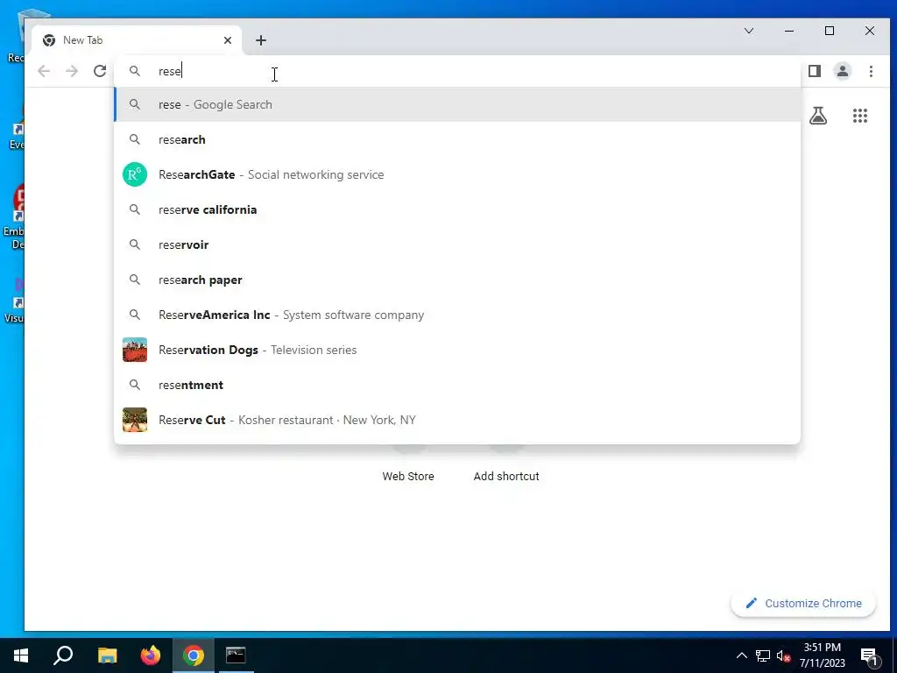Viewport: 897px width, 673px height.
Task: Launch Firefox from the taskbar
Action: (151, 655)
